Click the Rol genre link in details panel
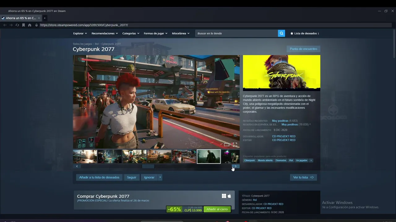 pos(255,200)
